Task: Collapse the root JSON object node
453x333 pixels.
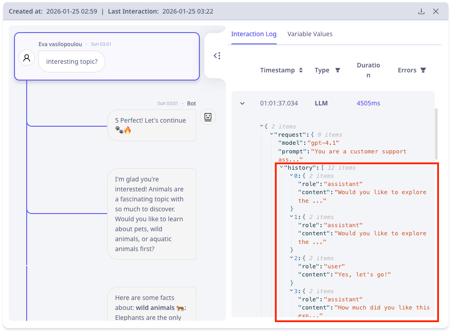Action: coord(261,126)
